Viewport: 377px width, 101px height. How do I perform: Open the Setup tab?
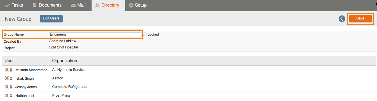click(138, 5)
